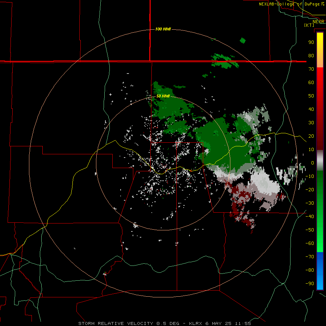This screenshot has height=326, width=326.
Task: Click the -10 value on the velocity scale
Action: (310, 176)
